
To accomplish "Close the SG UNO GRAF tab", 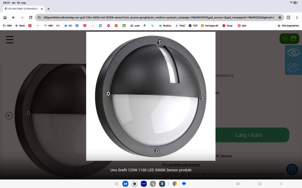I will coord(42,9).
